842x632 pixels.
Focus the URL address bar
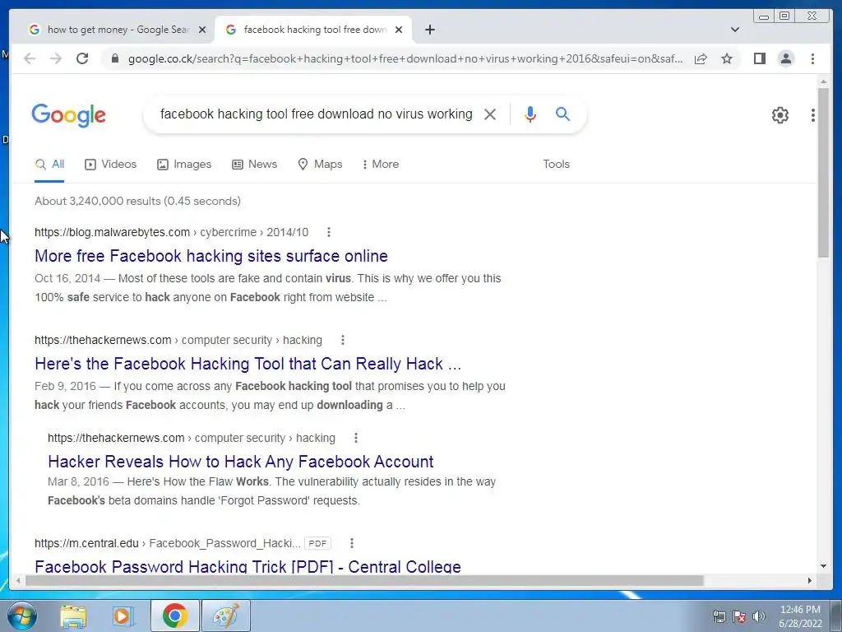coord(405,58)
